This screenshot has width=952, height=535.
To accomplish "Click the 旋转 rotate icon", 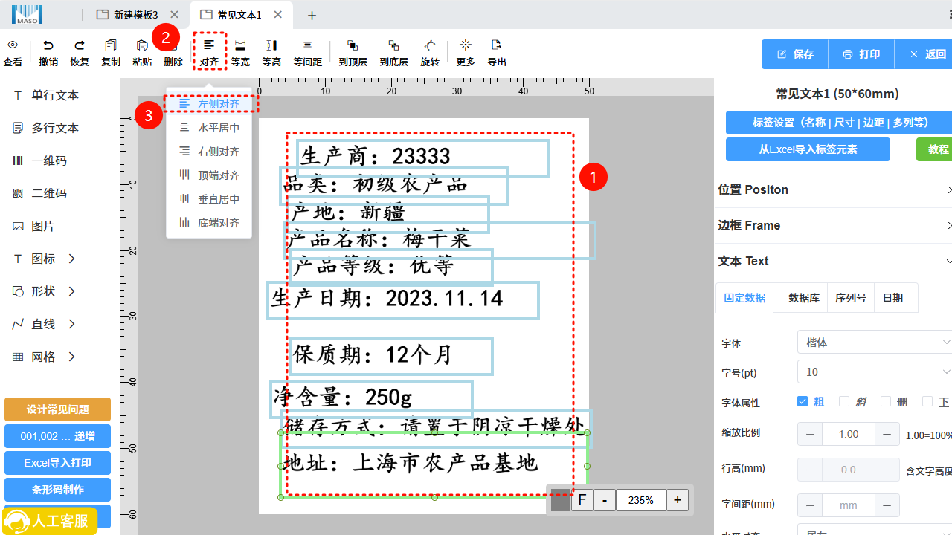I will (x=430, y=45).
